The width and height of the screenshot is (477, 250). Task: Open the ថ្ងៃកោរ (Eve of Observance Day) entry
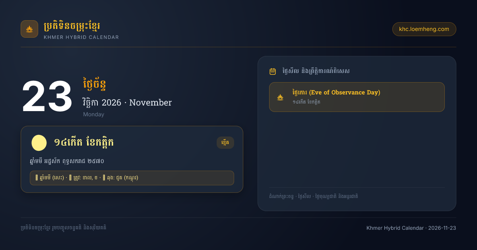(357, 97)
